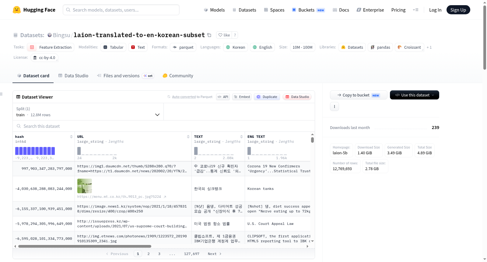The image size is (487, 262).
Task: Click the 10M - 100M size tag
Action: coord(302,47)
